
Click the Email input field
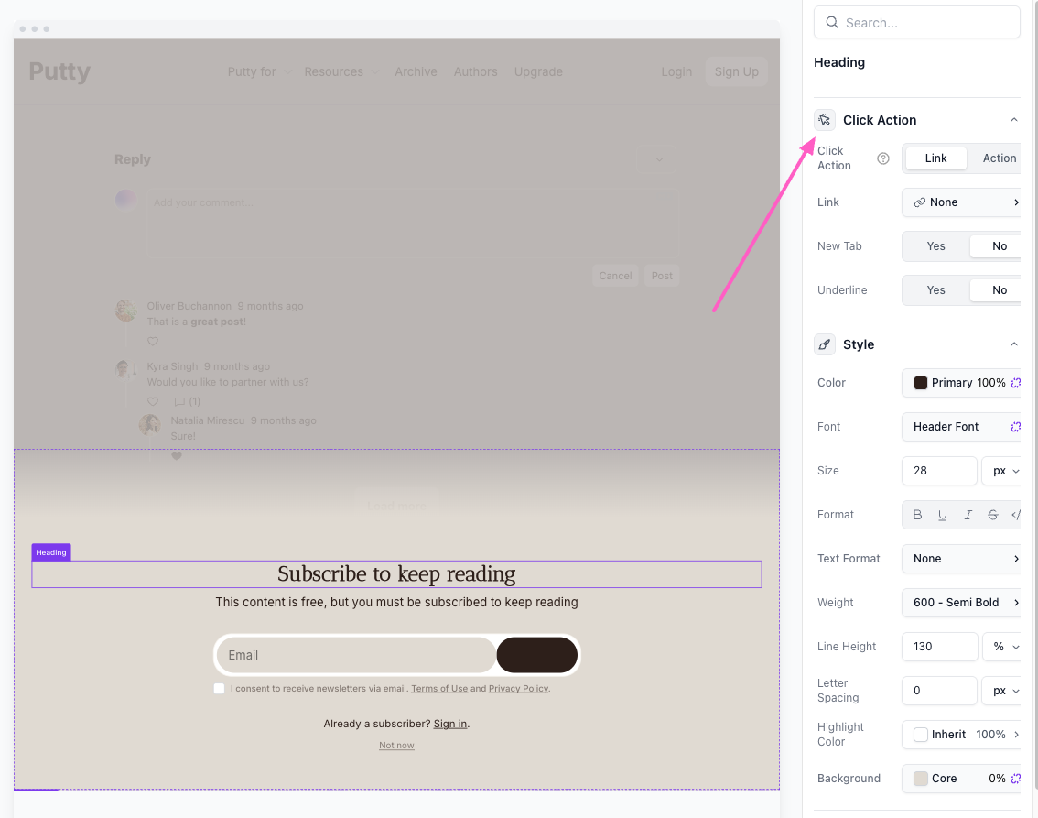pyautogui.click(x=357, y=655)
